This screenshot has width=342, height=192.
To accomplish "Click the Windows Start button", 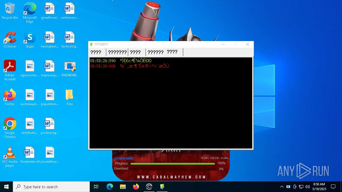I will click(6, 187).
